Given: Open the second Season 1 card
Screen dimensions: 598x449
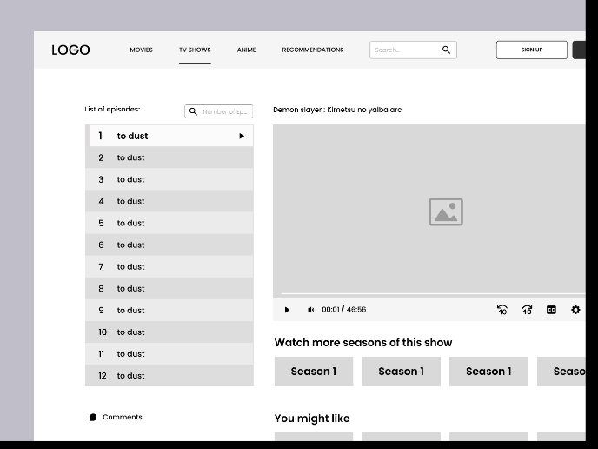Looking at the screenshot, I should click(402, 372).
